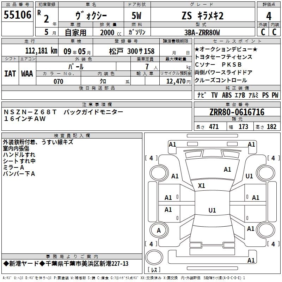
Task: Click the A1 mark on rear bumper
Action: coord(251,260)
